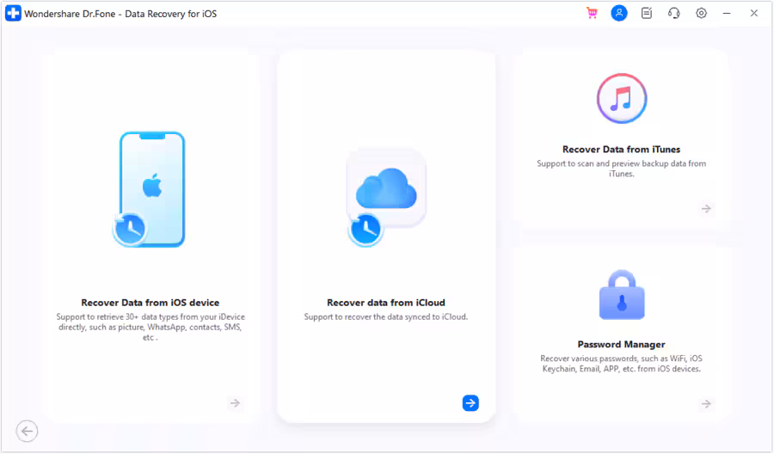Select the iCloud cloud illustration
The width and height of the screenshot is (774, 454).
tap(386, 198)
